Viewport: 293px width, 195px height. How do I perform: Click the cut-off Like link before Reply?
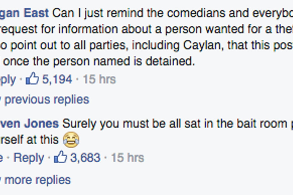tap(1, 157)
